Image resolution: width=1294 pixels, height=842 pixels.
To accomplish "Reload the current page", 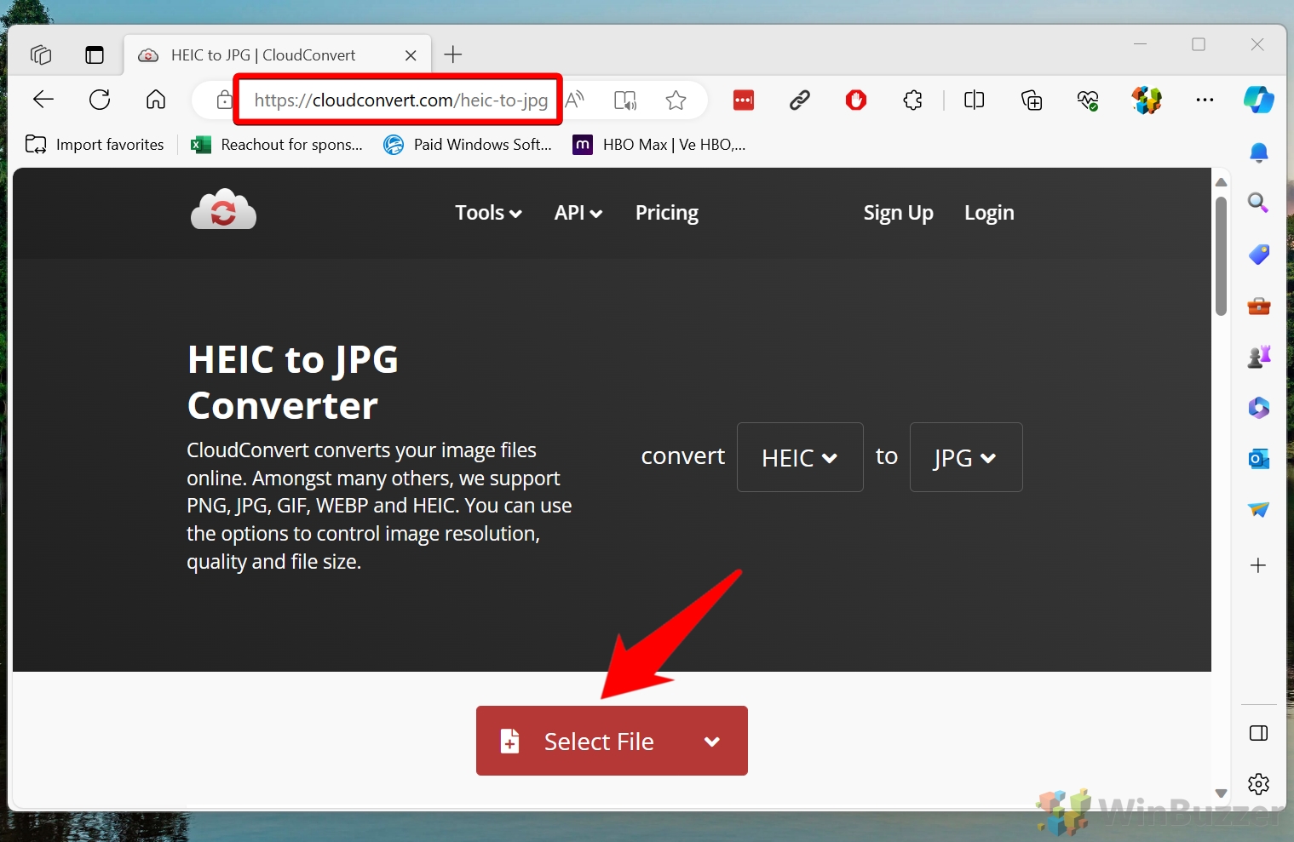I will 100,100.
